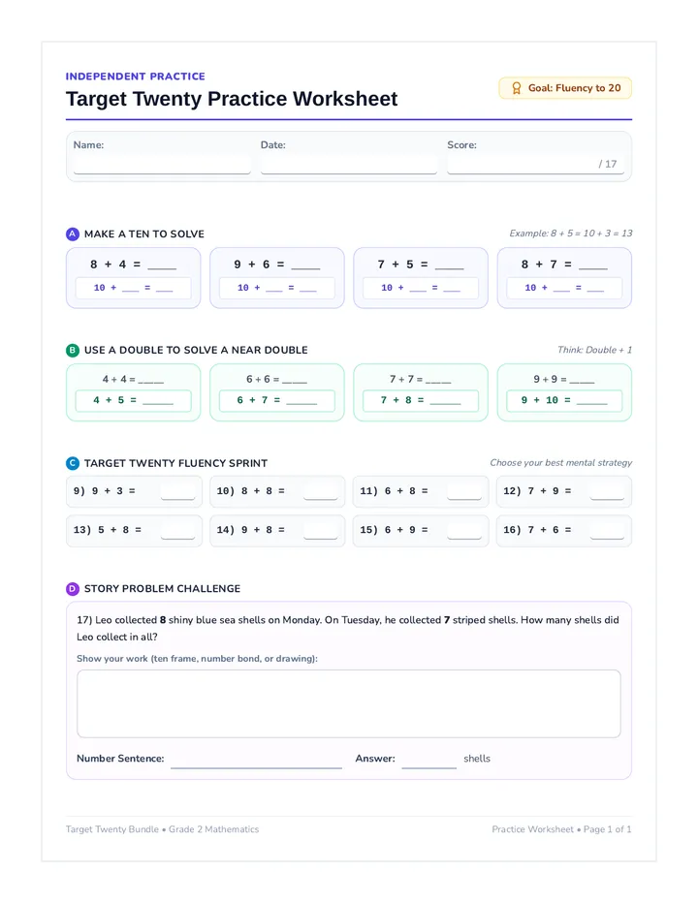
Task: Click the 10 + box under 7 + 5
Action: click(x=421, y=288)
